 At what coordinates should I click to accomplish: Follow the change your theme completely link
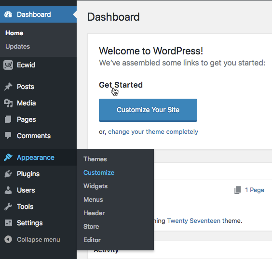(x=153, y=132)
